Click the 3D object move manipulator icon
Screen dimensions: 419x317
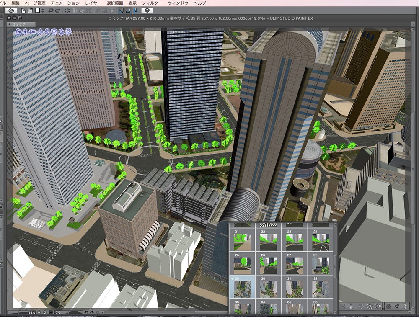(x=40, y=32)
